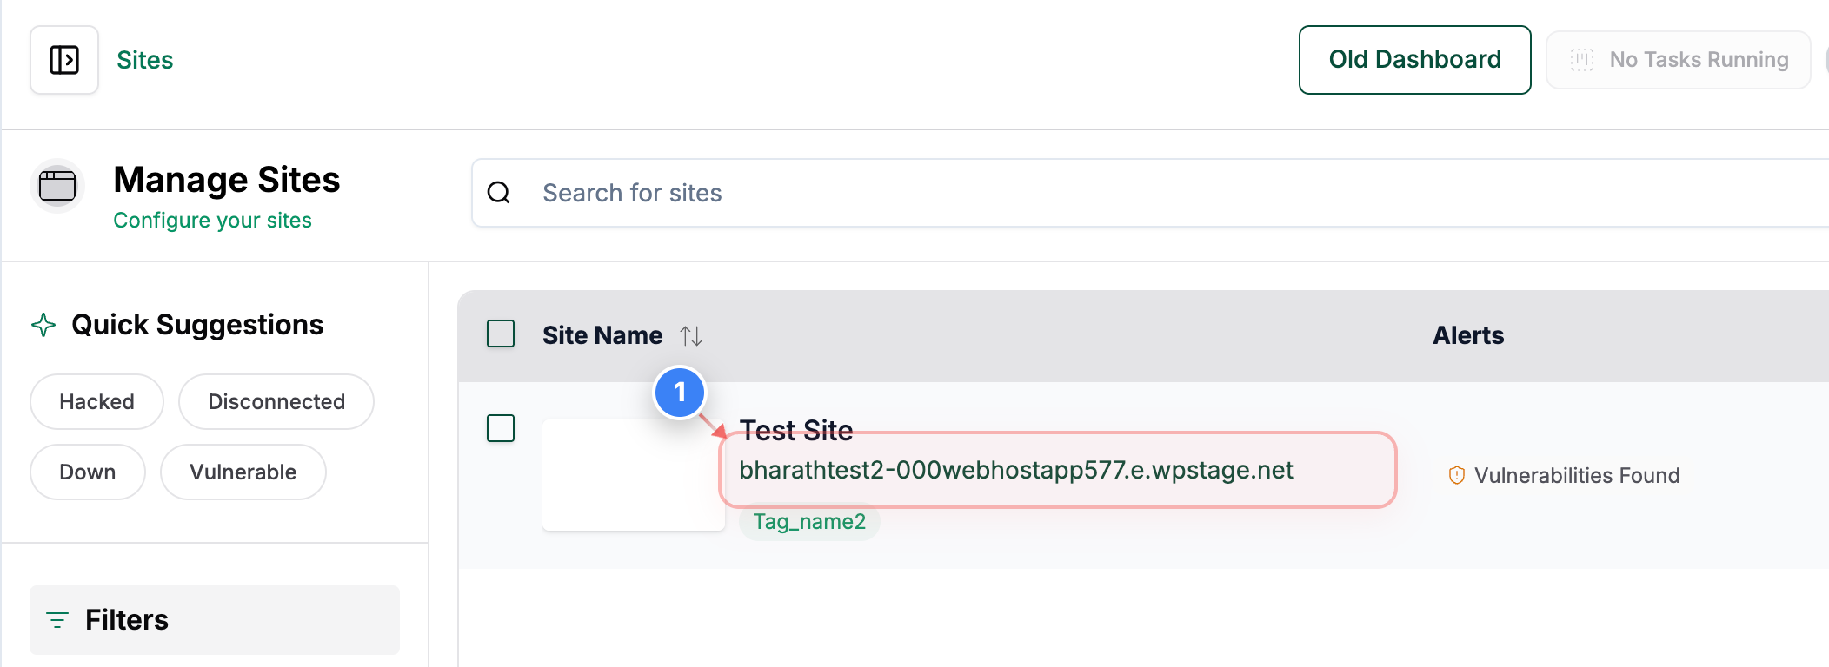Open the Test Site name link
The height and width of the screenshot is (667, 1829).
click(796, 431)
